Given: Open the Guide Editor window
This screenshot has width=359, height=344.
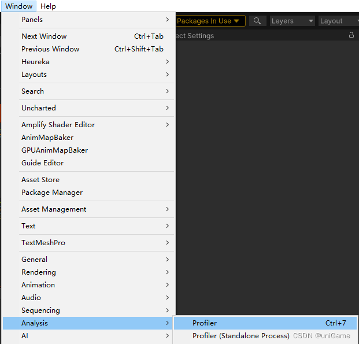Looking at the screenshot, I should coord(88,163).
